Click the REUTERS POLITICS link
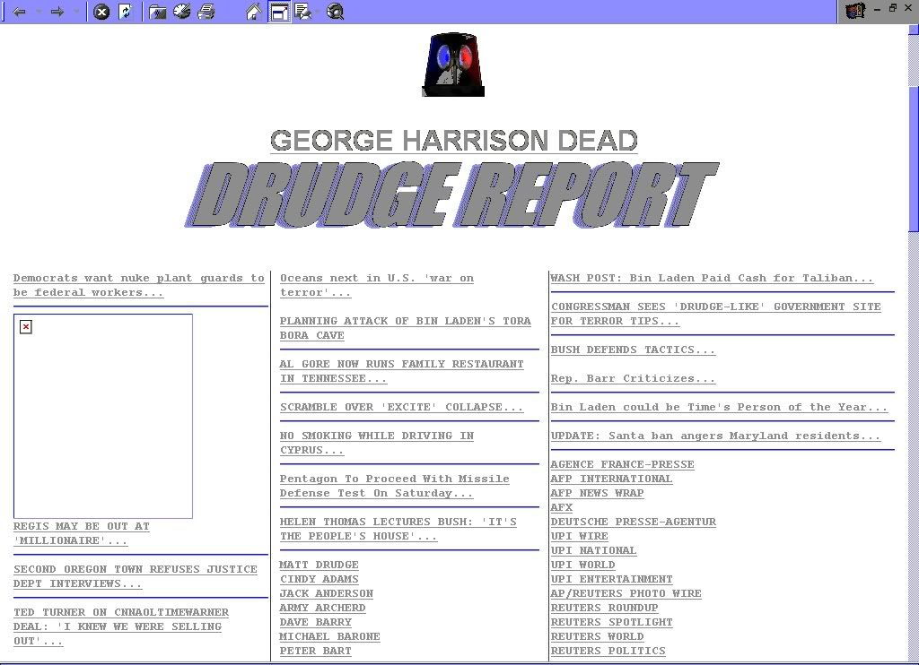This screenshot has height=665, width=919. click(608, 651)
